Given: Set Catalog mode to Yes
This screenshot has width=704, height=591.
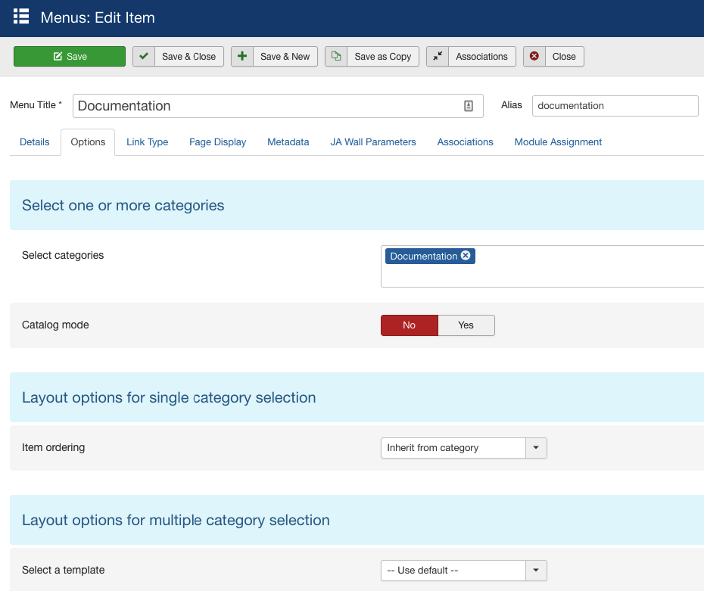Looking at the screenshot, I should (x=466, y=325).
